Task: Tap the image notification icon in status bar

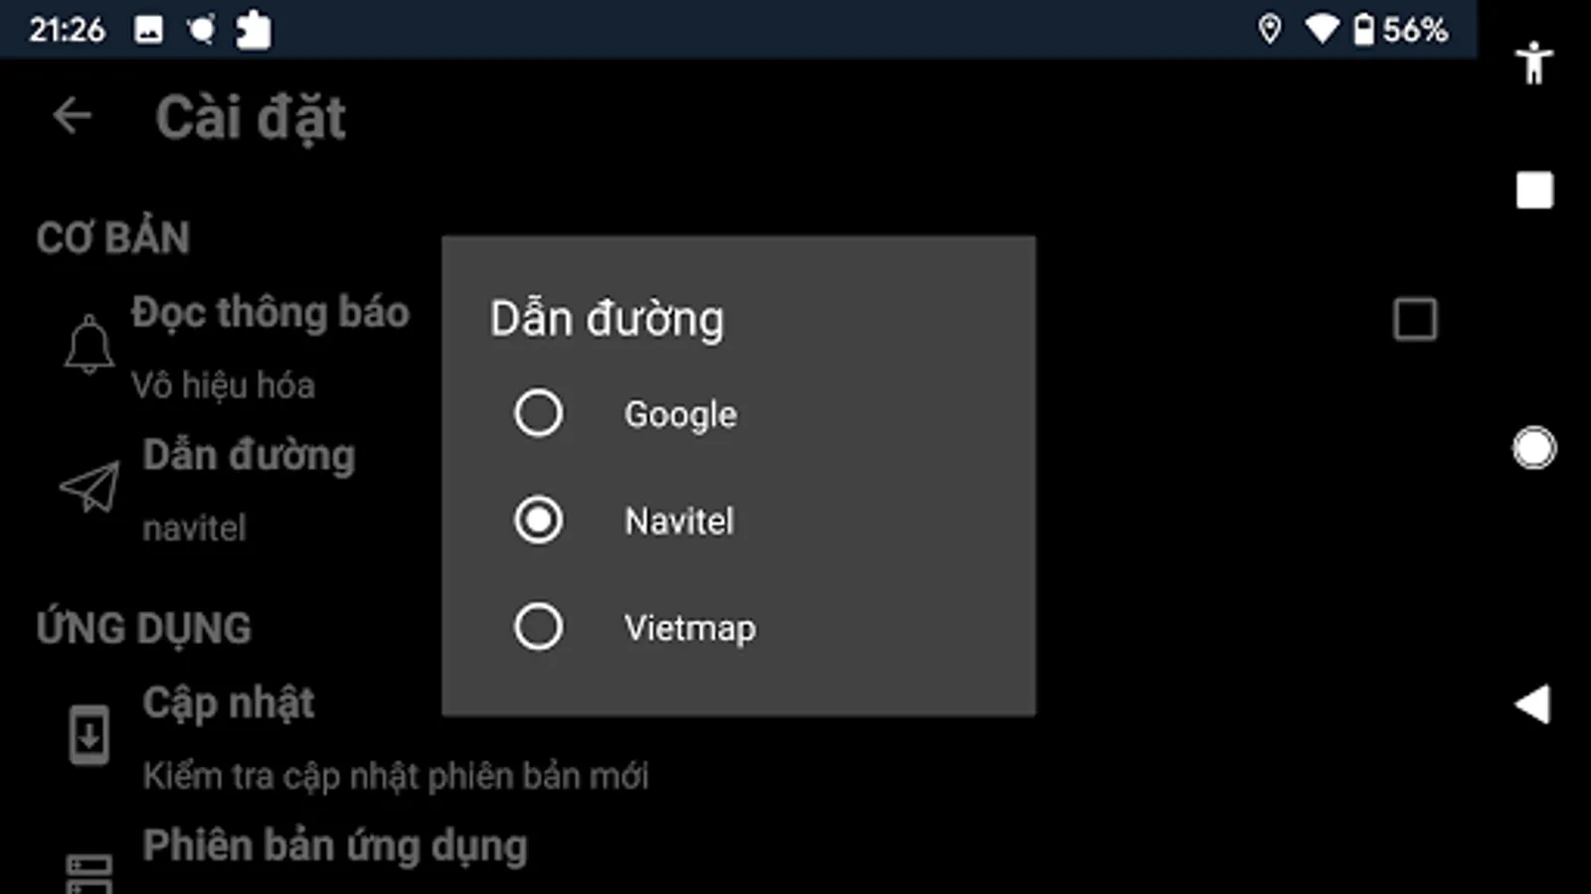Action: click(x=148, y=30)
